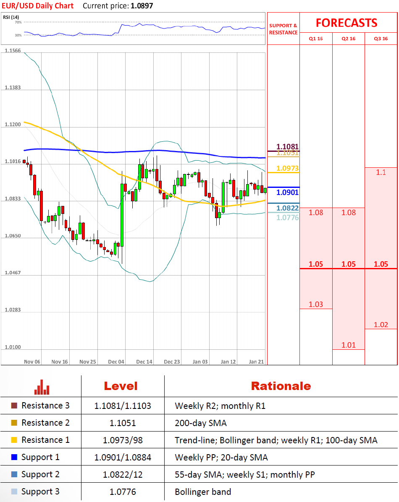This screenshot has height=502, width=399.
Task: Click the Q1 16 bold 1.05 forecast
Action: (x=315, y=264)
